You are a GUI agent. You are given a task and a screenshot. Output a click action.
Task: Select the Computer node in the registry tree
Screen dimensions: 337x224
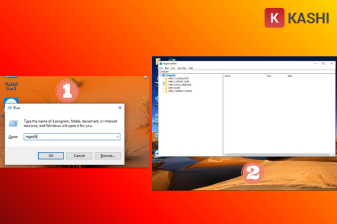point(170,76)
